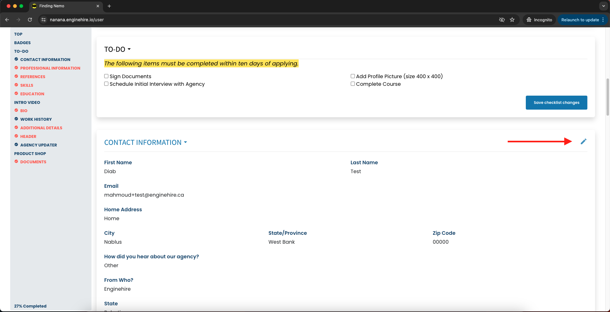Collapse the TO-DO section header
This screenshot has width=610, height=312.
click(117, 50)
